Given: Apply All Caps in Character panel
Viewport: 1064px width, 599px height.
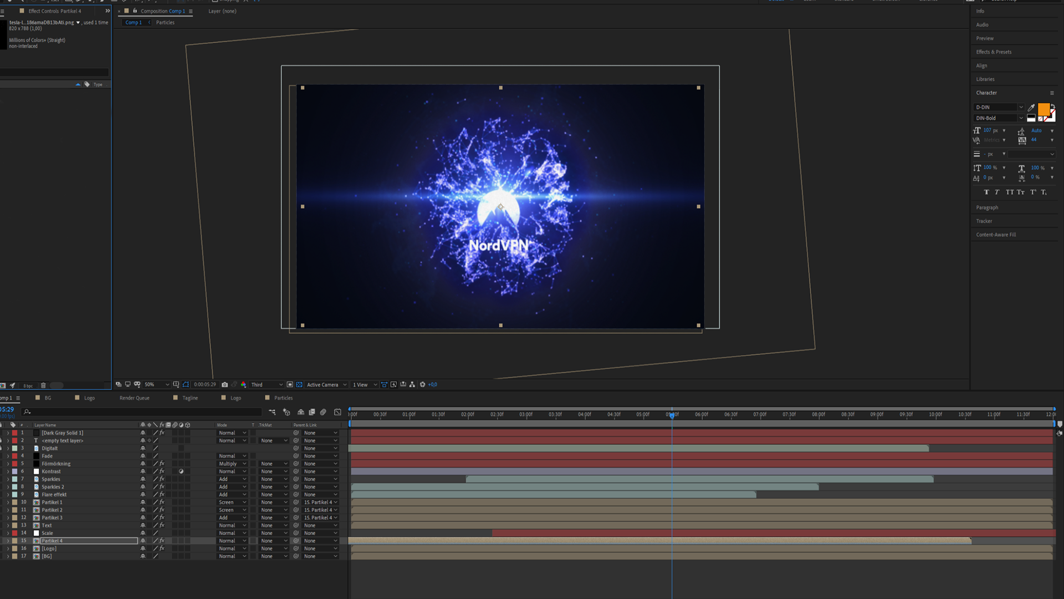Looking at the screenshot, I should [1010, 192].
